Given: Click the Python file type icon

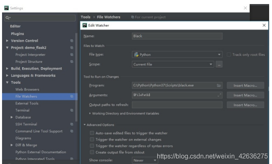Looking at the screenshot, I should point(136,55).
